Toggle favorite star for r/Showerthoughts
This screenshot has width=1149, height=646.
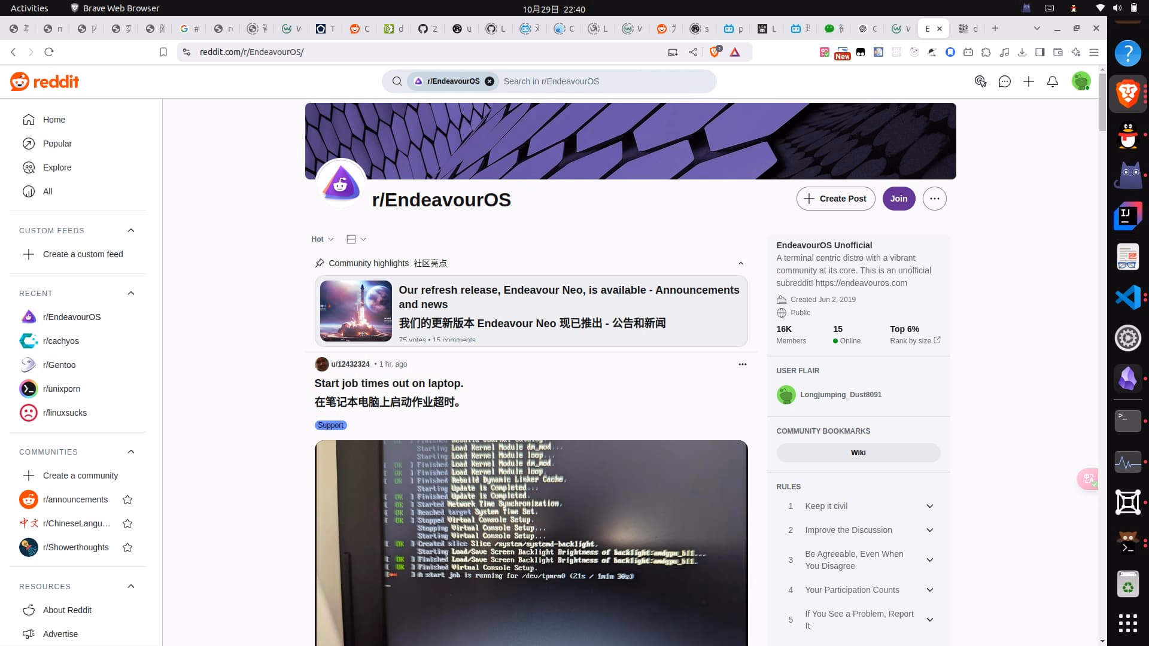coord(127,547)
